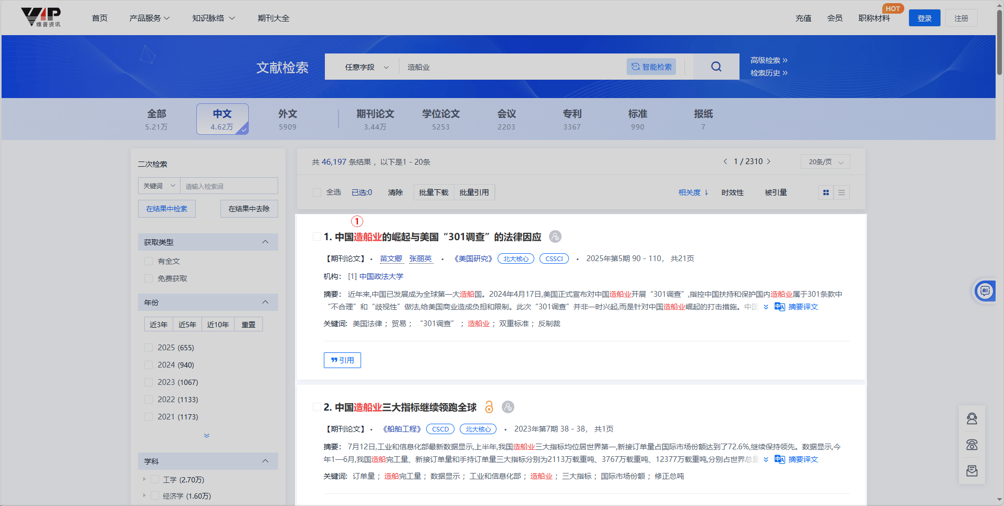Open 高级检索 link

769,60
